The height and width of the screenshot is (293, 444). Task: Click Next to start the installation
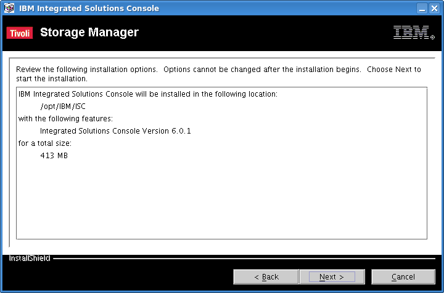point(332,276)
